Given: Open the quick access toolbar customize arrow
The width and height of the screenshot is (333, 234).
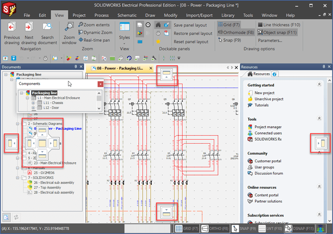Looking at the screenshot, I should 179,58.
